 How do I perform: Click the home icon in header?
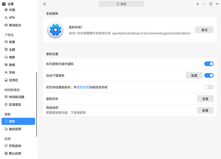(x=45, y=4)
